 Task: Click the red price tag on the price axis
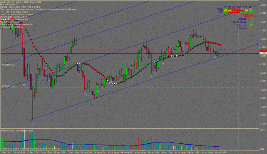tap(263, 51)
